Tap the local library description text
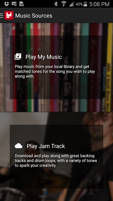Screen dimensions: 113x201 click(55, 71)
